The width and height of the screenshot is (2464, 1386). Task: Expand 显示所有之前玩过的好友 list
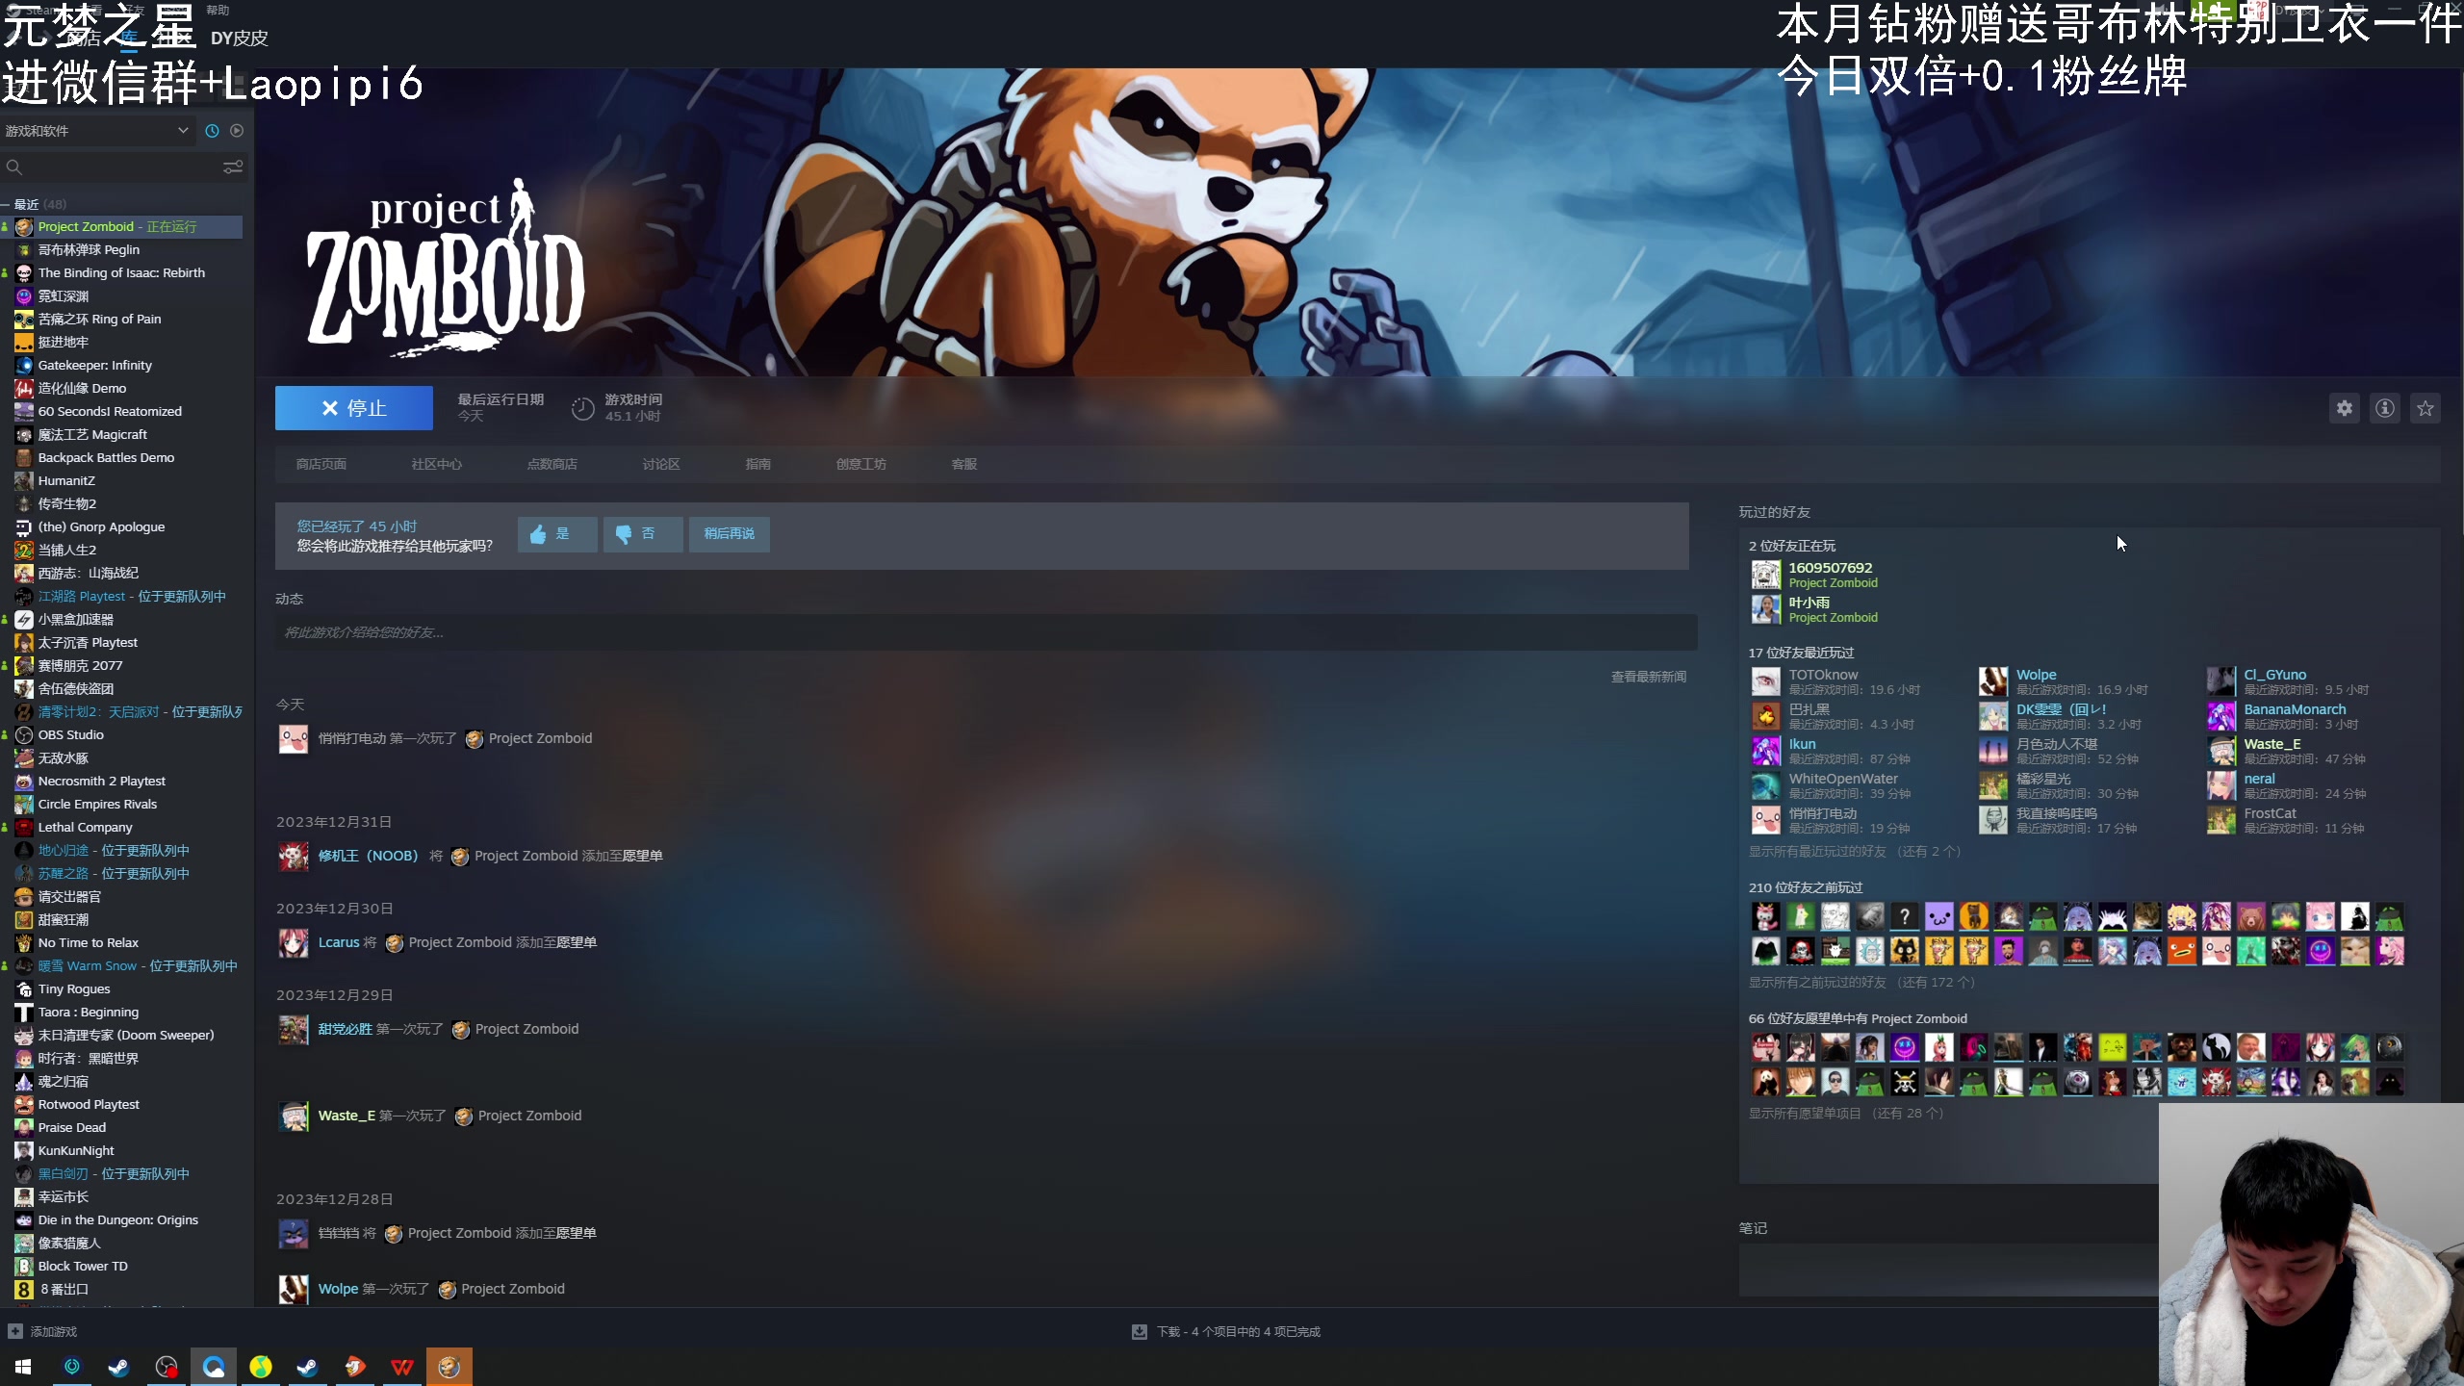(1861, 983)
